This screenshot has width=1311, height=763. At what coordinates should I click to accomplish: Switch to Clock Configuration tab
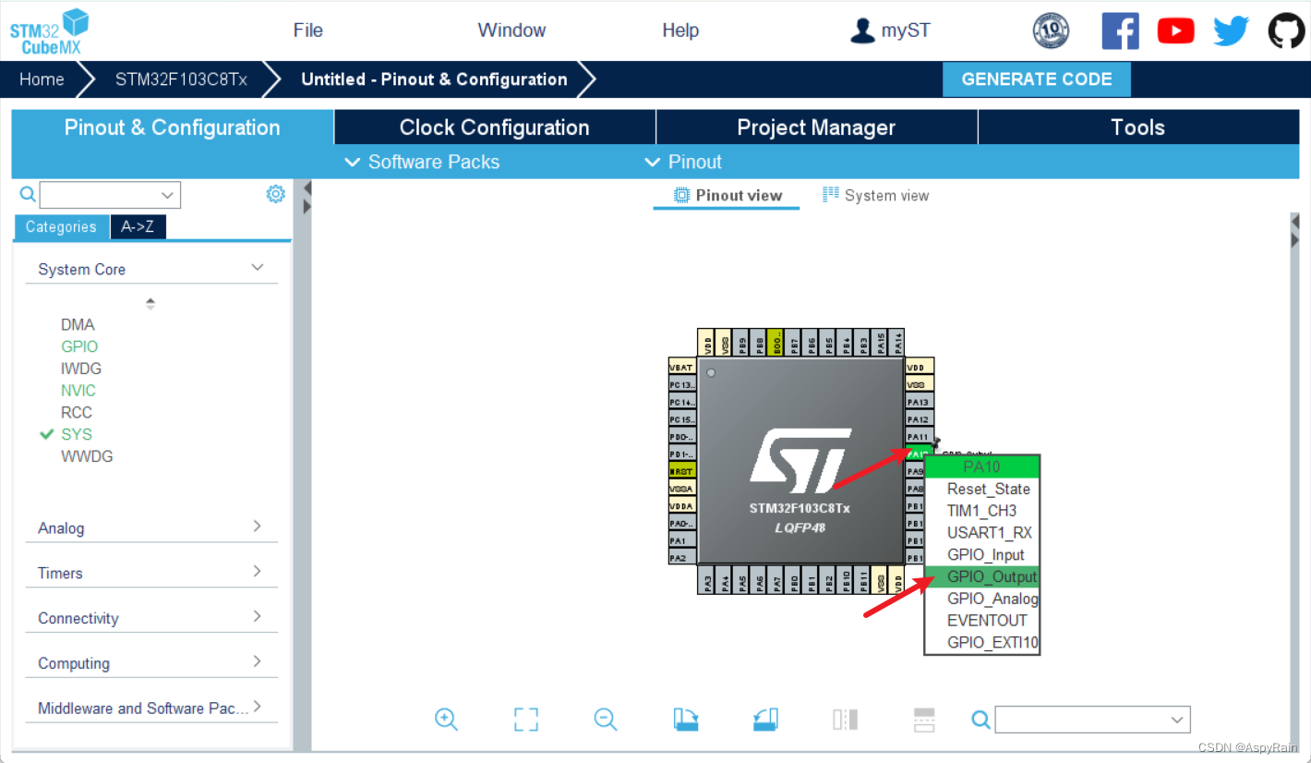tap(495, 127)
